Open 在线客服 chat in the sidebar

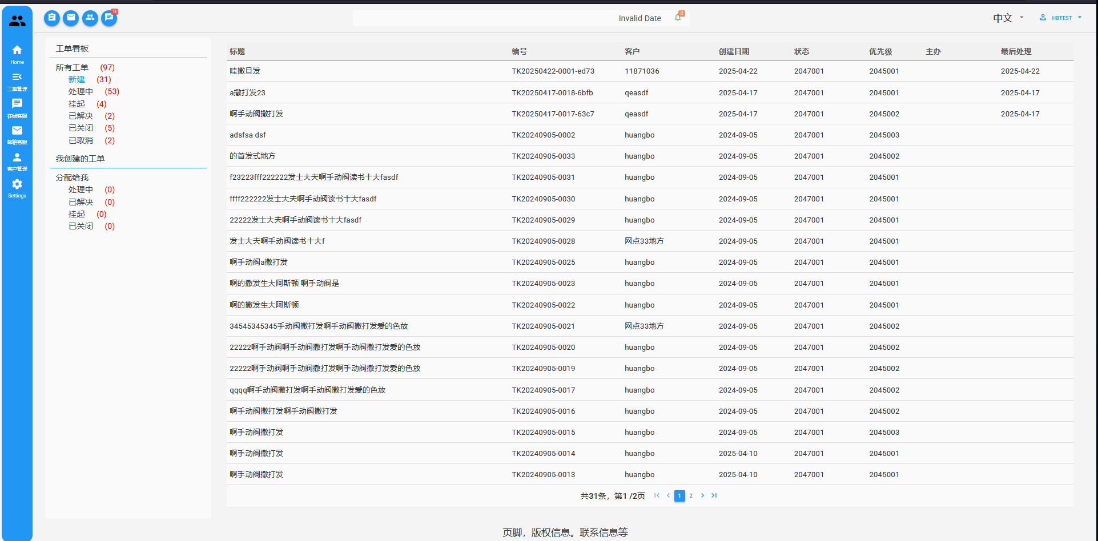click(x=17, y=107)
